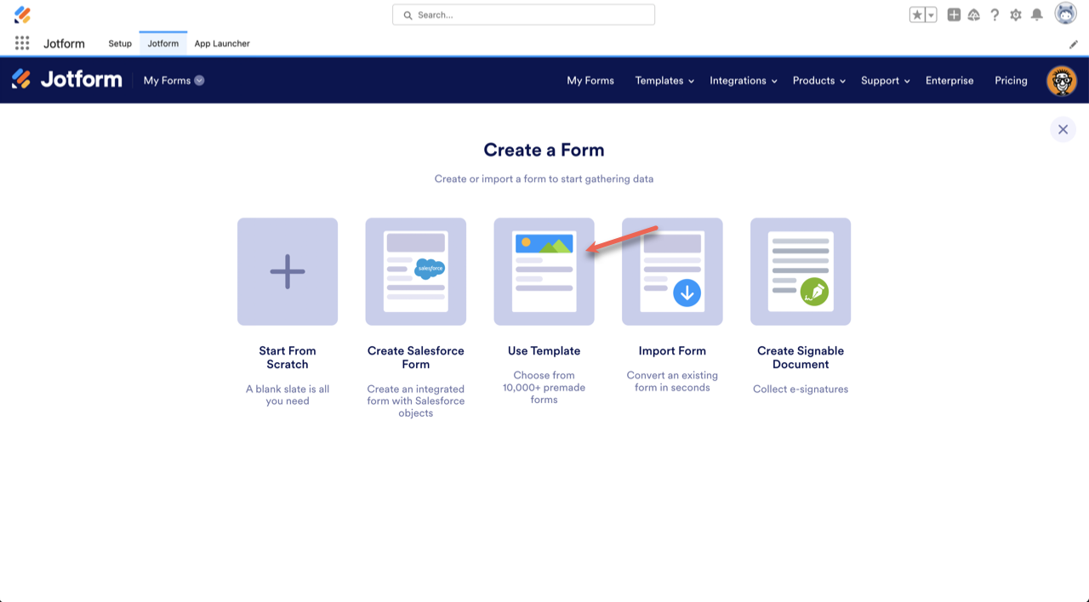Switch to the Jotform tab
Screen dimensions: 1089x602
click(x=162, y=43)
